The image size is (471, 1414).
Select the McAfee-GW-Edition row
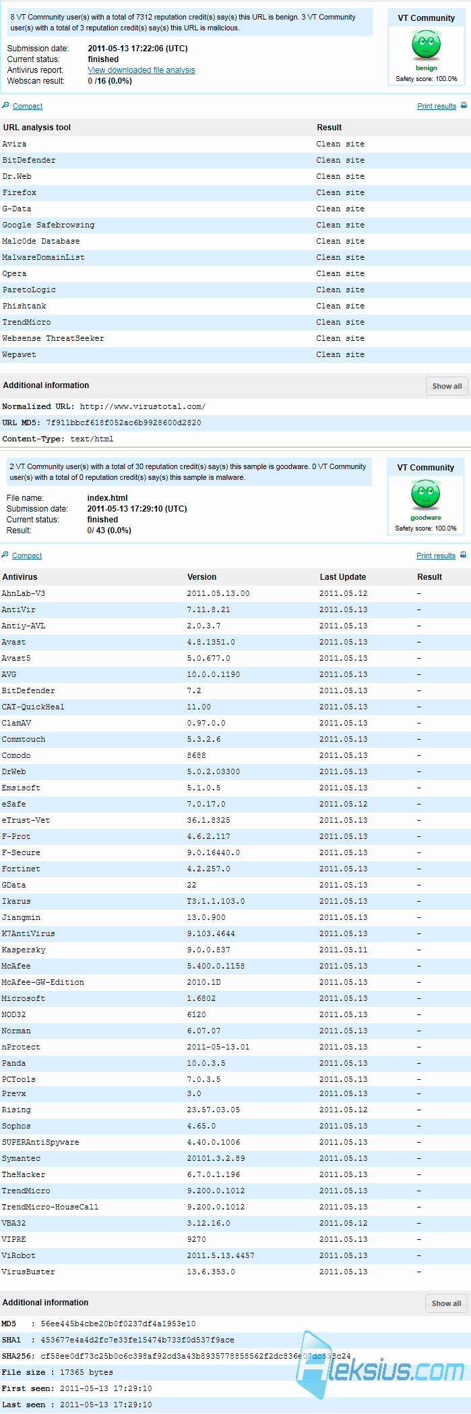[x=235, y=982]
